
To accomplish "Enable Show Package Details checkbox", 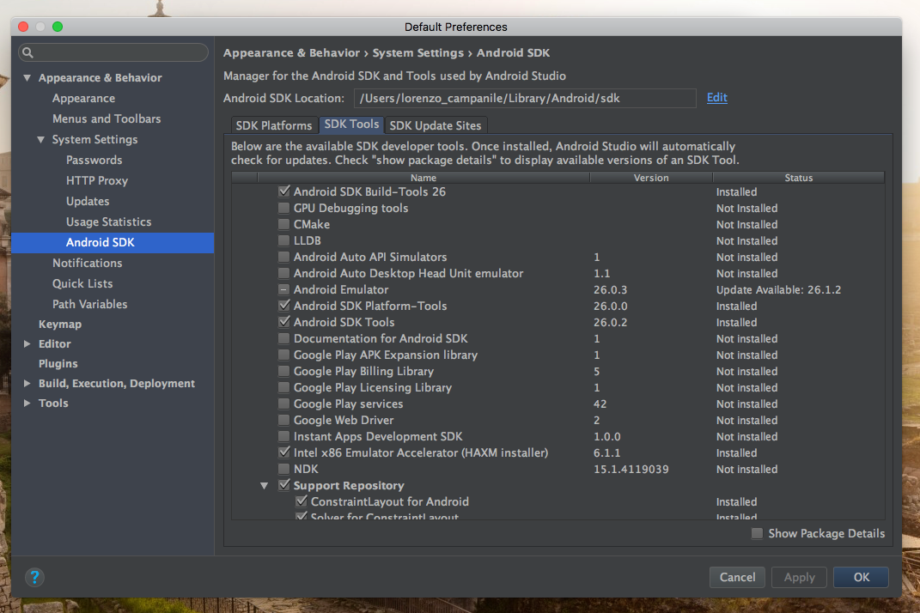I will 758,533.
